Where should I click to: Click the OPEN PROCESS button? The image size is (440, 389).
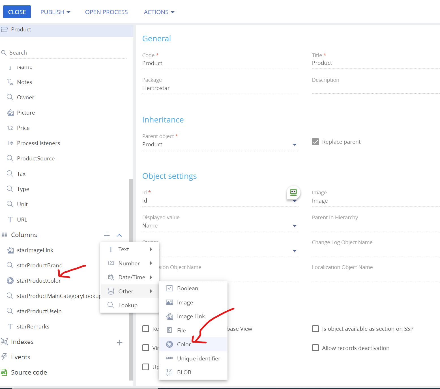point(106,12)
